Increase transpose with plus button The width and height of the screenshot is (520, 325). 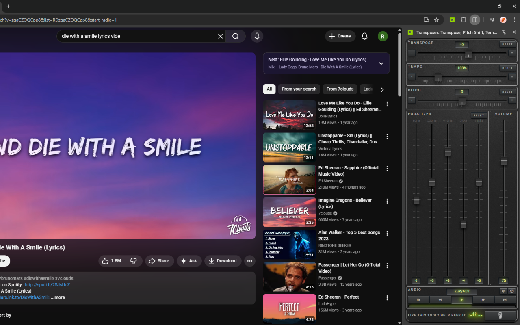[x=512, y=53]
